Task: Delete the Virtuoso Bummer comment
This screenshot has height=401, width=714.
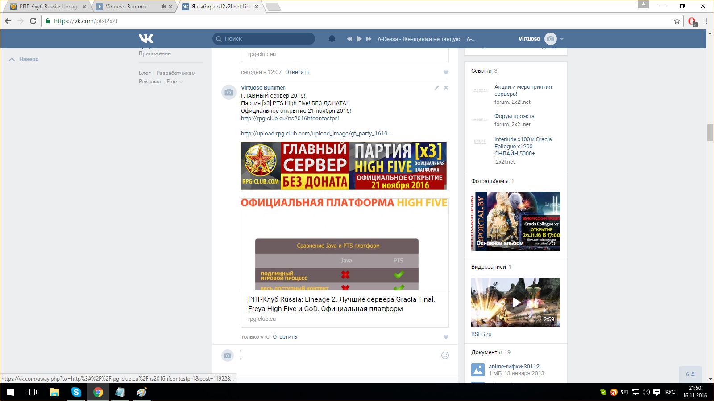Action: pos(446,88)
